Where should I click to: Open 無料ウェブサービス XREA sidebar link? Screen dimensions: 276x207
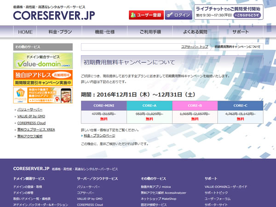coord(36,130)
